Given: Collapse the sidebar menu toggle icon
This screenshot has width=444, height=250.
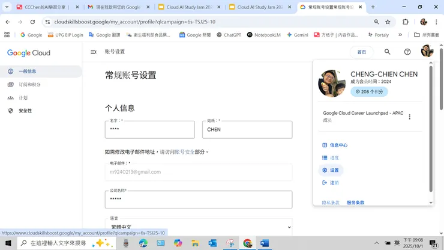Looking at the screenshot, I should 94,52.
